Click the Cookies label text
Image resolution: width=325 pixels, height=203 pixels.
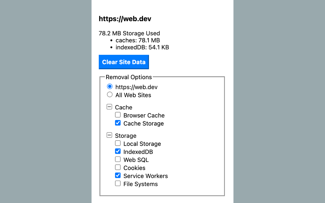(134, 168)
